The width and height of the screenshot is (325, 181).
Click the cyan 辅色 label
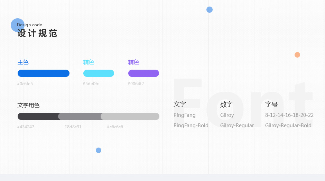tap(89, 62)
